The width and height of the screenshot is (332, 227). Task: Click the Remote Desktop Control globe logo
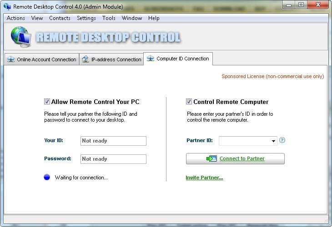coord(21,37)
